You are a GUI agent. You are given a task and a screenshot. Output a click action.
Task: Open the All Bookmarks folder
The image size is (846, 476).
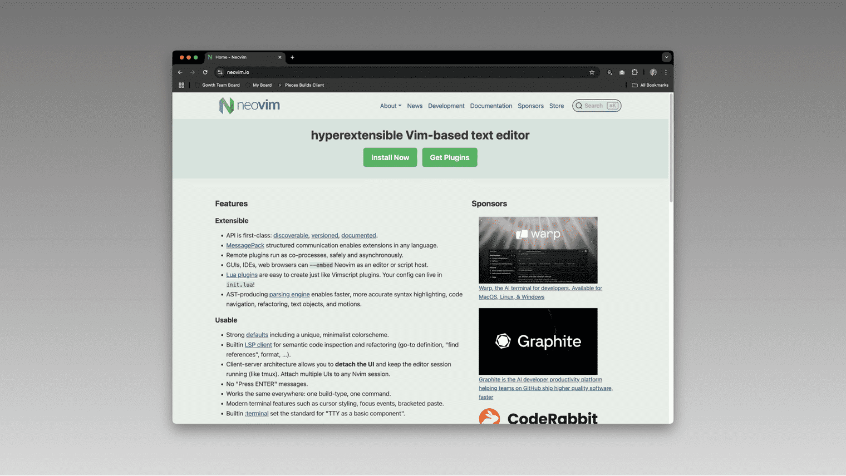coord(650,85)
